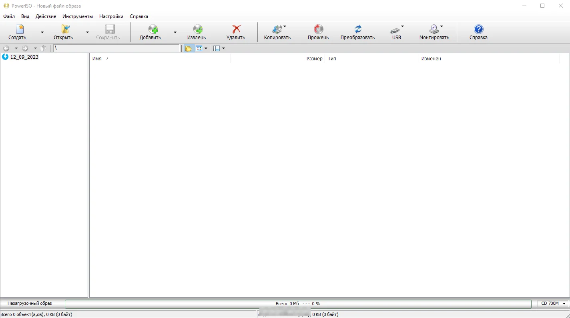The image size is (570, 318).
Task: Open the view mode dropdown arrow
Action: 206,48
